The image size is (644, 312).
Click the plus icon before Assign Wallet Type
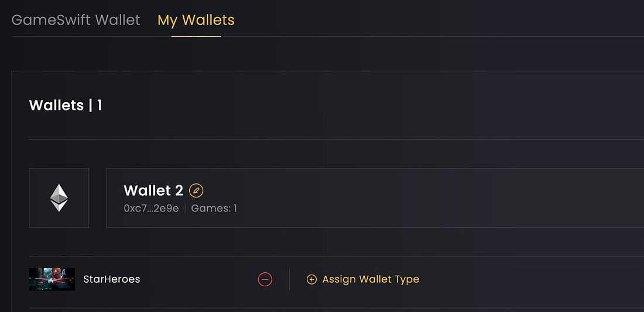(x=311, y=279)
